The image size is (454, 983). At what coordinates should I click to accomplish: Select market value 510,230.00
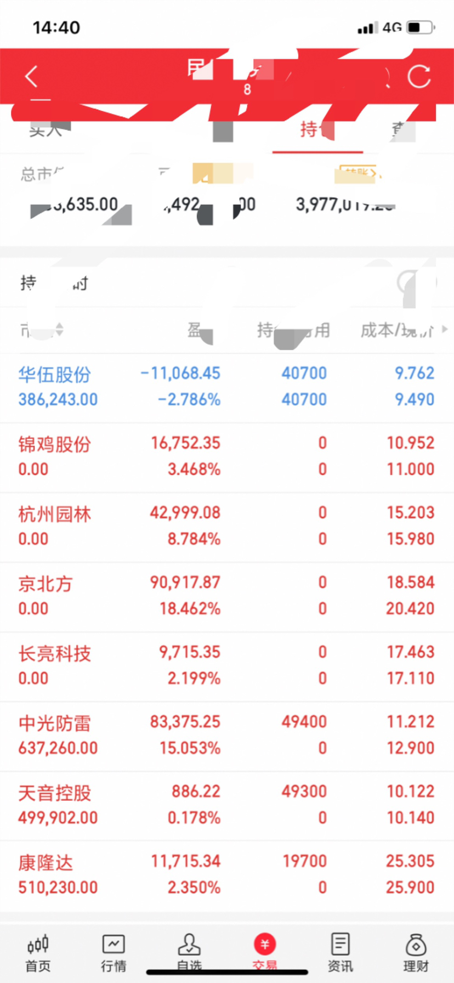click(58, 888)
